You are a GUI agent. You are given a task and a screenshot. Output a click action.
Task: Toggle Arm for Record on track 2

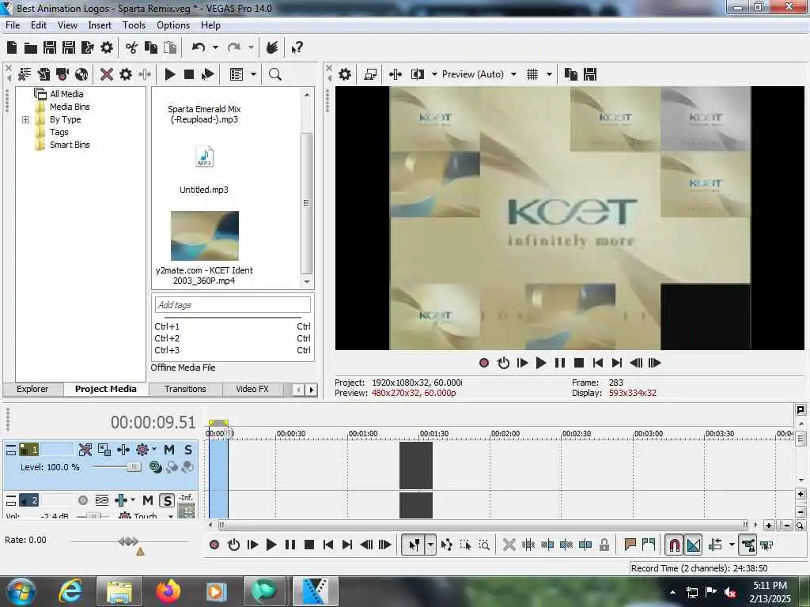82,500
